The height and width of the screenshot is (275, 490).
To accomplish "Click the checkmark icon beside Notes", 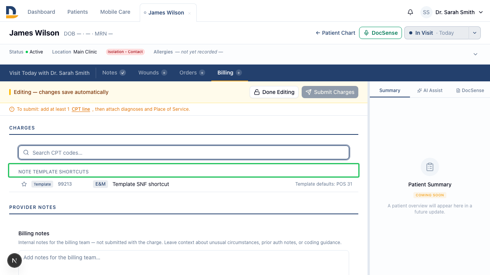I will coord(122,73).
